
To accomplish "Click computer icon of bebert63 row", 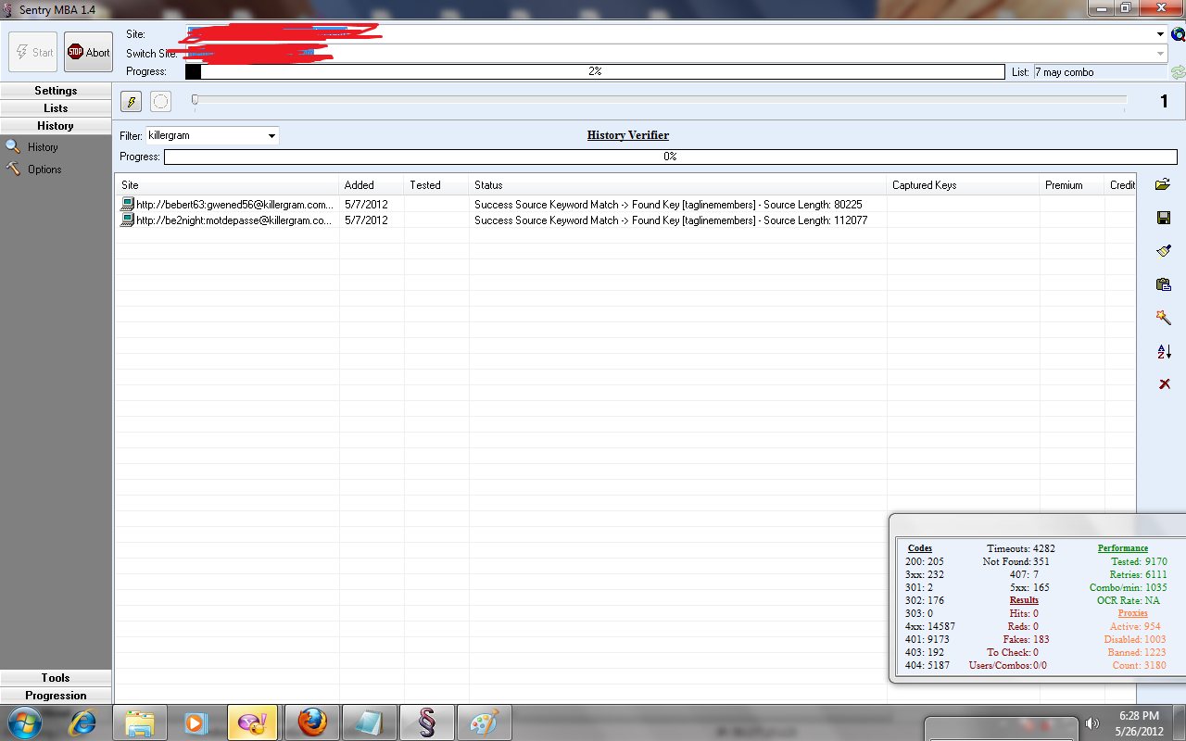I will coord(127,205).
